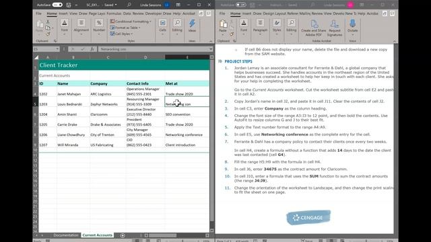The height and width of the screenshot is (242, 431).
Task: Click Linda Sessions blue account avatar in Excel
Action: tap(166, 5)
